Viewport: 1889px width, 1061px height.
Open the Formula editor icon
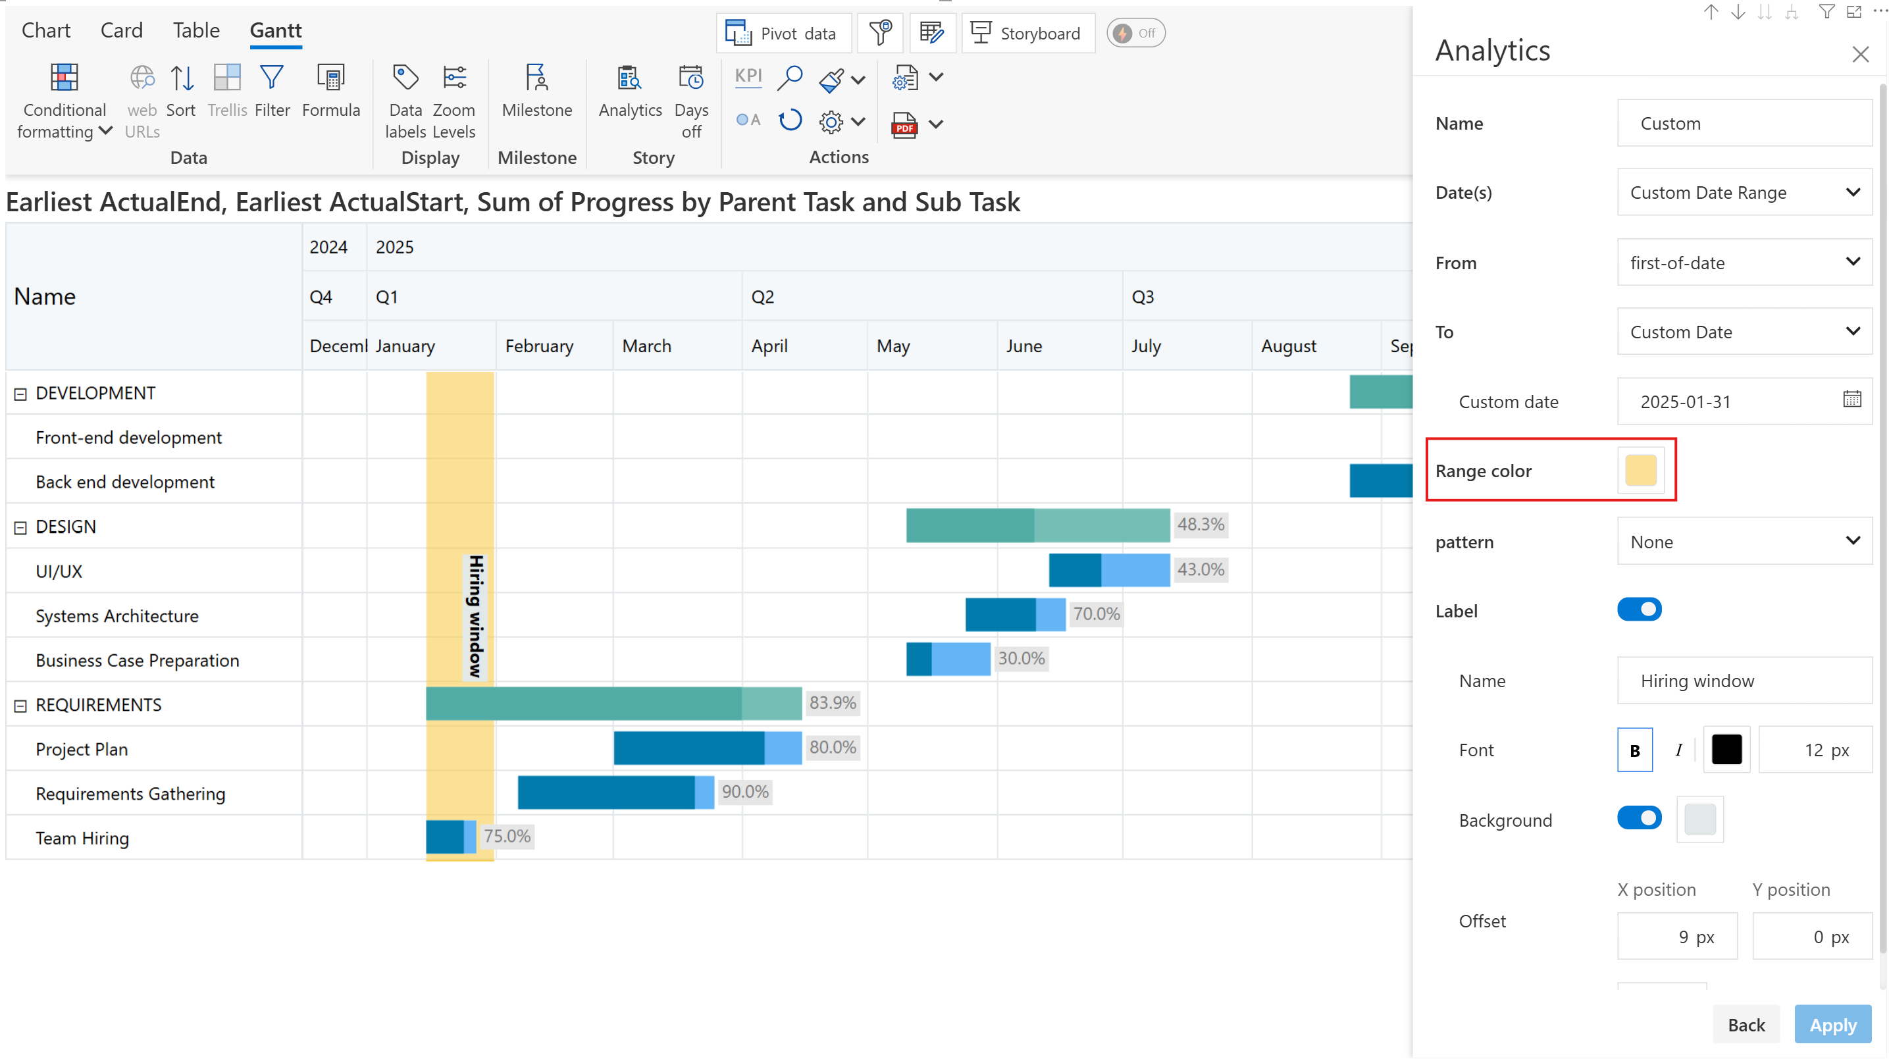(330, 78)
